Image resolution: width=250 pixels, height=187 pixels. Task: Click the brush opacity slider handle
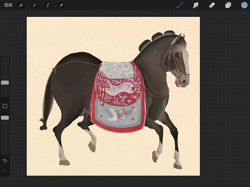(x=5, y=118)
